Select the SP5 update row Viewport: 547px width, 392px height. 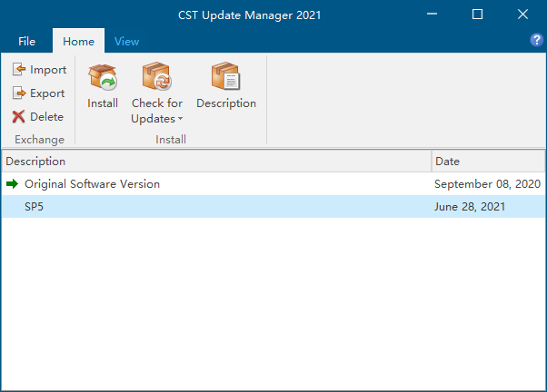coord(273,207)
